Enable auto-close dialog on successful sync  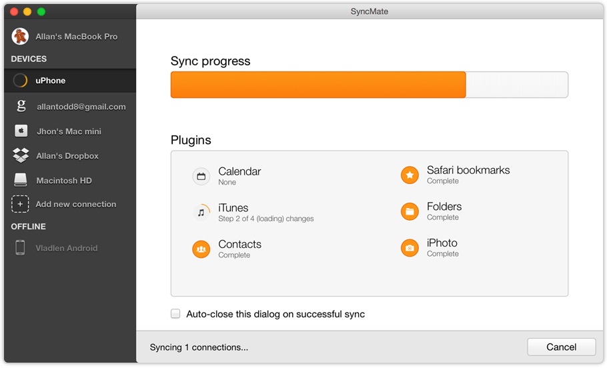tap(175, 313)
